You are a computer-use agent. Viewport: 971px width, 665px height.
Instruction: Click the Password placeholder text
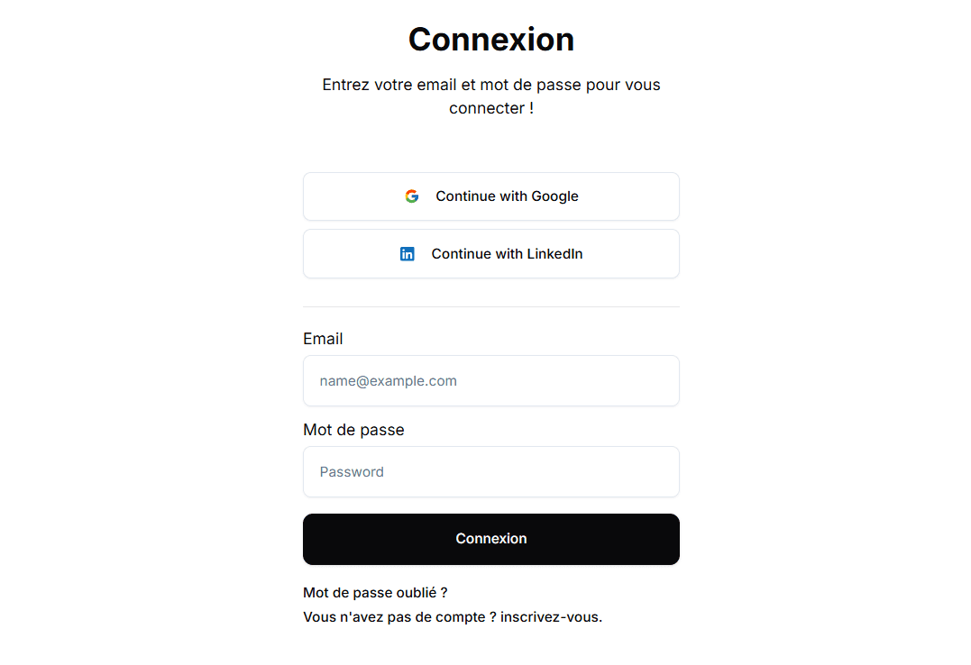(x=352, y=472)
